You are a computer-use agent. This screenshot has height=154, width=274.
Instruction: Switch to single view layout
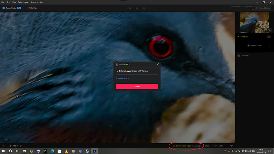[130, 8]
